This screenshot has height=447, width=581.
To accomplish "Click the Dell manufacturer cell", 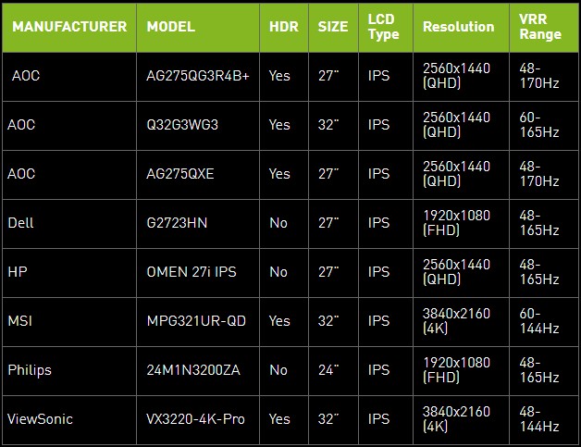I will [20, 223].
